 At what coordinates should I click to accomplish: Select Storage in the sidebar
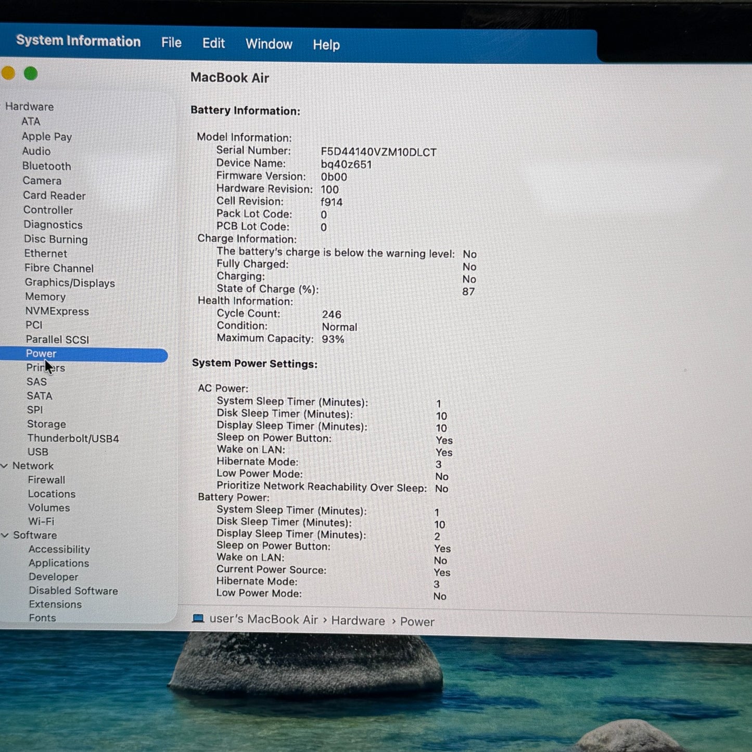point(46,424)
